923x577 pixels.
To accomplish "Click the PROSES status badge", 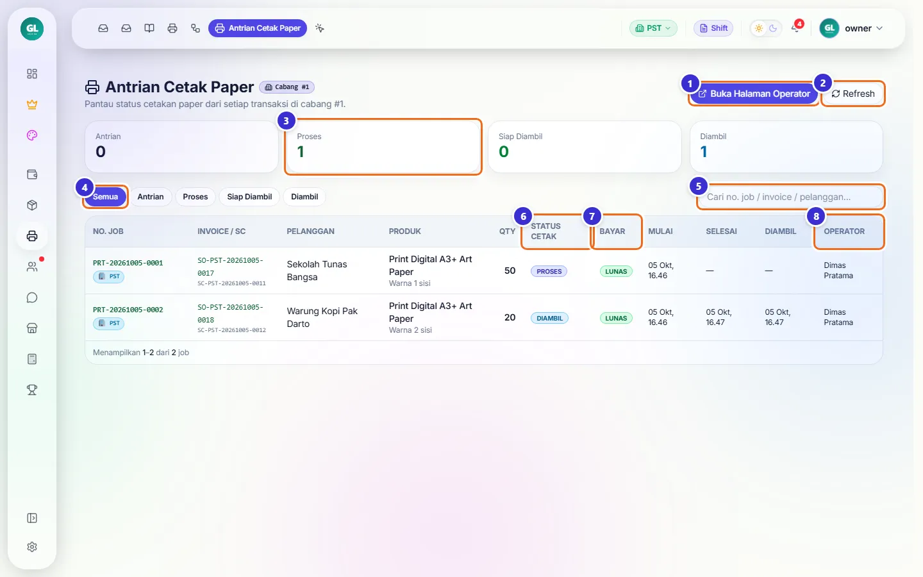I will point(549,271).
